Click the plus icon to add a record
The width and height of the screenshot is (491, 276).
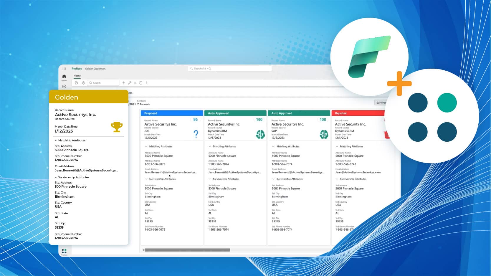pos(123,83)
